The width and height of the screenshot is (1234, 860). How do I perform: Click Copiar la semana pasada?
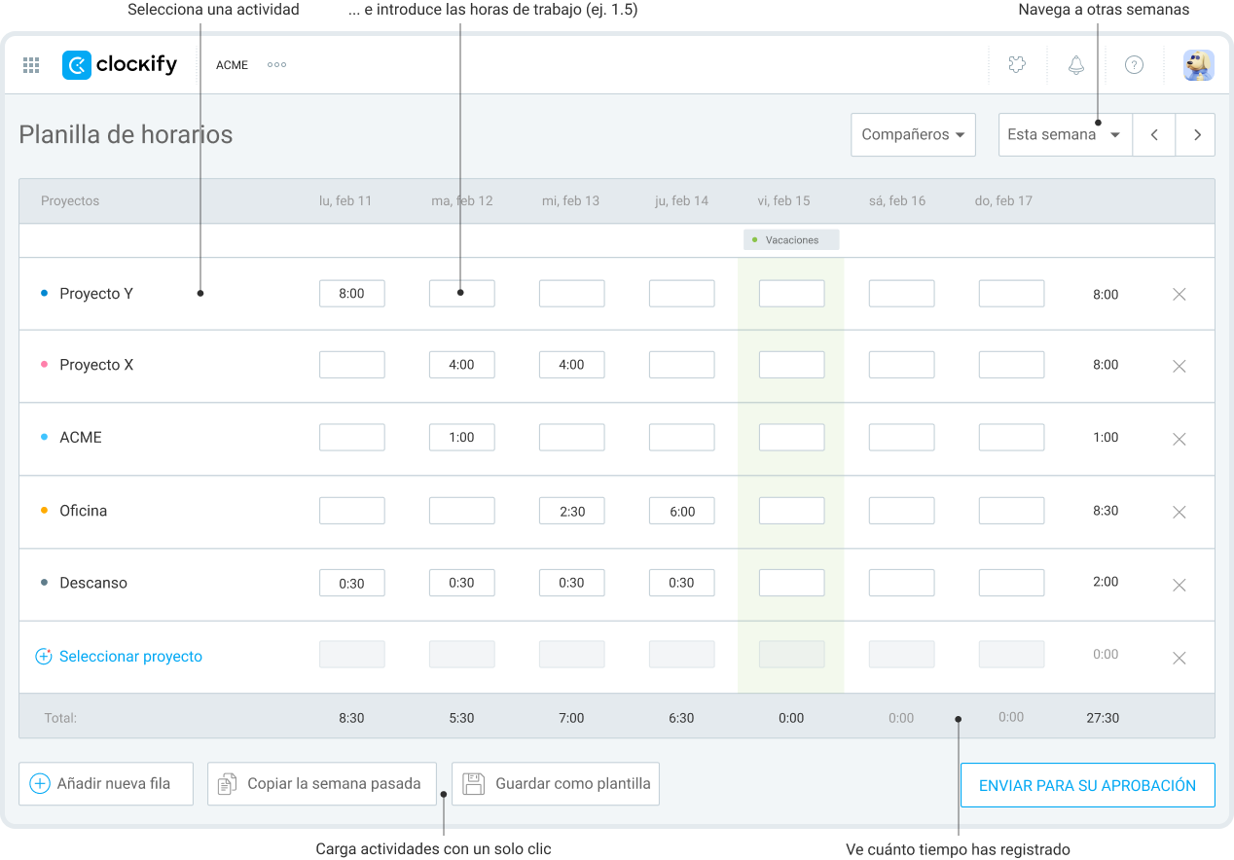[322, 784]
